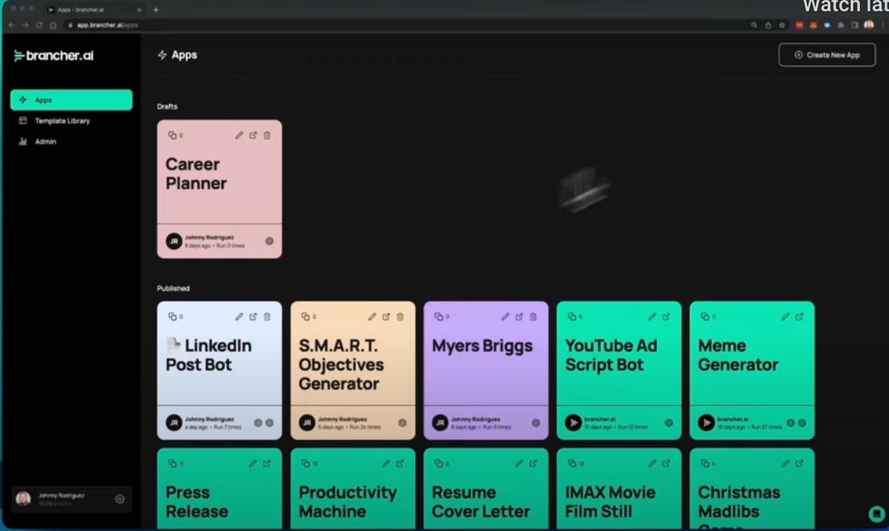Open the Career Planner card title
The width and height of the screenshot is (889, 531).
196,174
